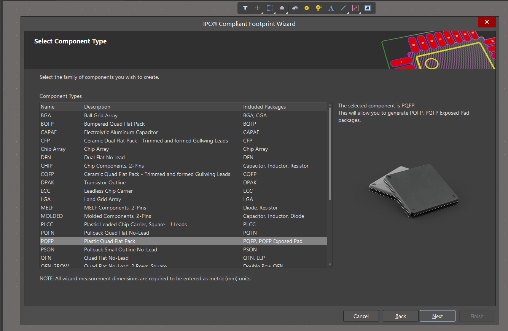Click 'Diode, Resistor' packages cell
This screenshot has height=331, width=508.
[x=260, y=208]
